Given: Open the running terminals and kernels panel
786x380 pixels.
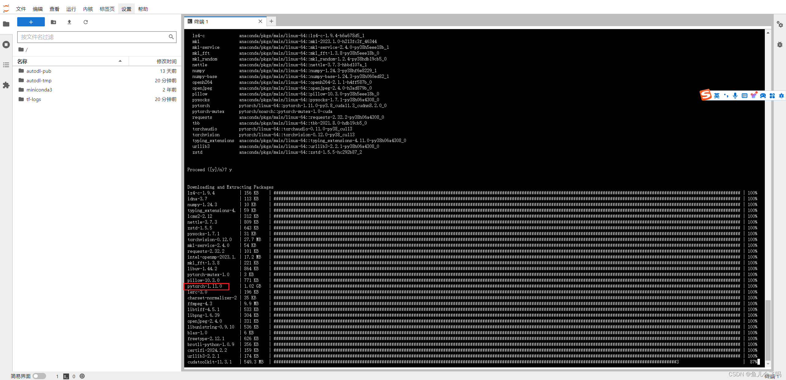Looking at the screenshot, I should [x=6, y=45].
